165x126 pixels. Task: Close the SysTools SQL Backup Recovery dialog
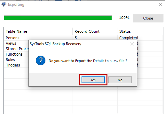132,44
